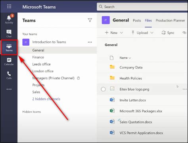This screenshot has width=188, height=143.
Task: Show the 2 hidden channels
Action: click(46, 99)
